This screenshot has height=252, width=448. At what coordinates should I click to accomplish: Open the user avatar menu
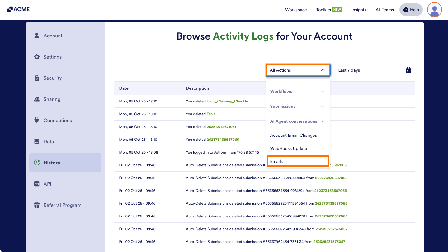coord(435,10)
